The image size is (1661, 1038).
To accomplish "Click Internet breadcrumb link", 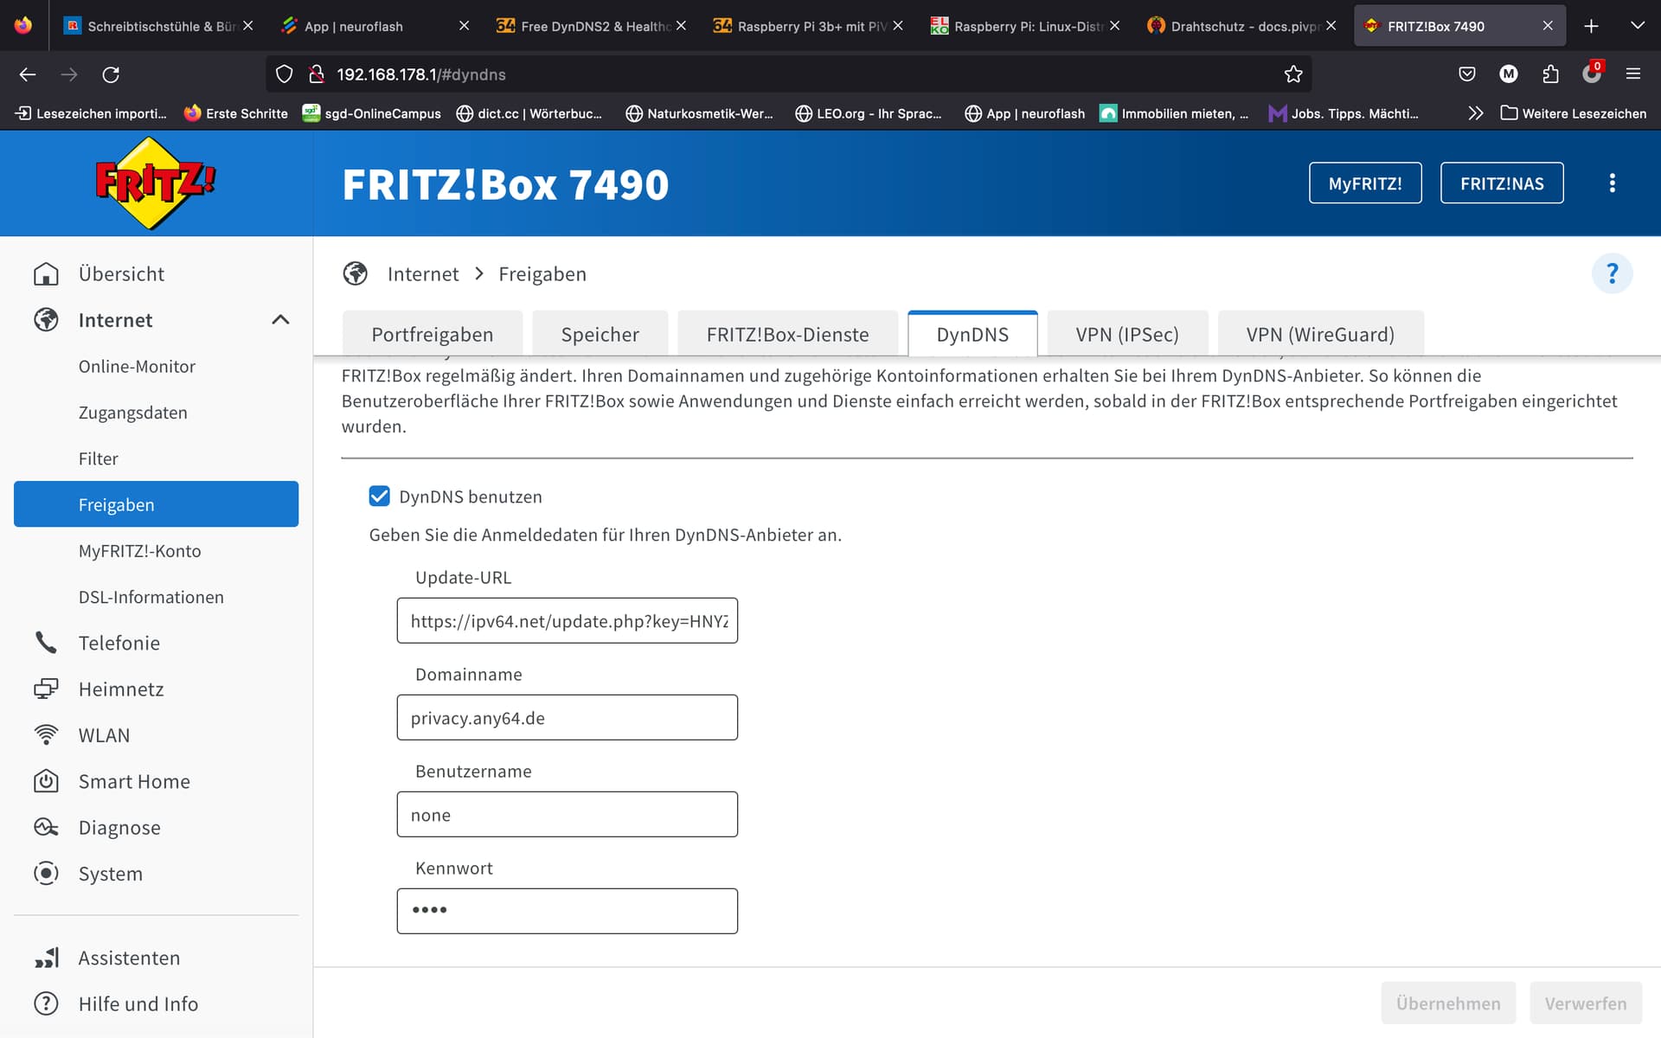I will (423, 273).
